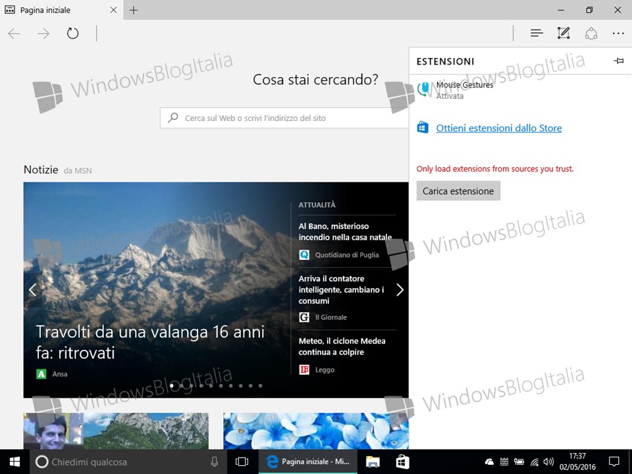Open the Meteo, il ciclone Medea article

(x=342, y=346)
